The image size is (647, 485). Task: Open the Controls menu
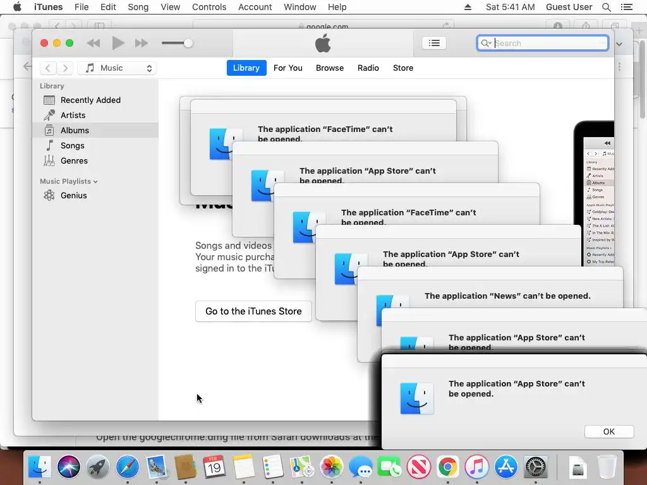209,7
